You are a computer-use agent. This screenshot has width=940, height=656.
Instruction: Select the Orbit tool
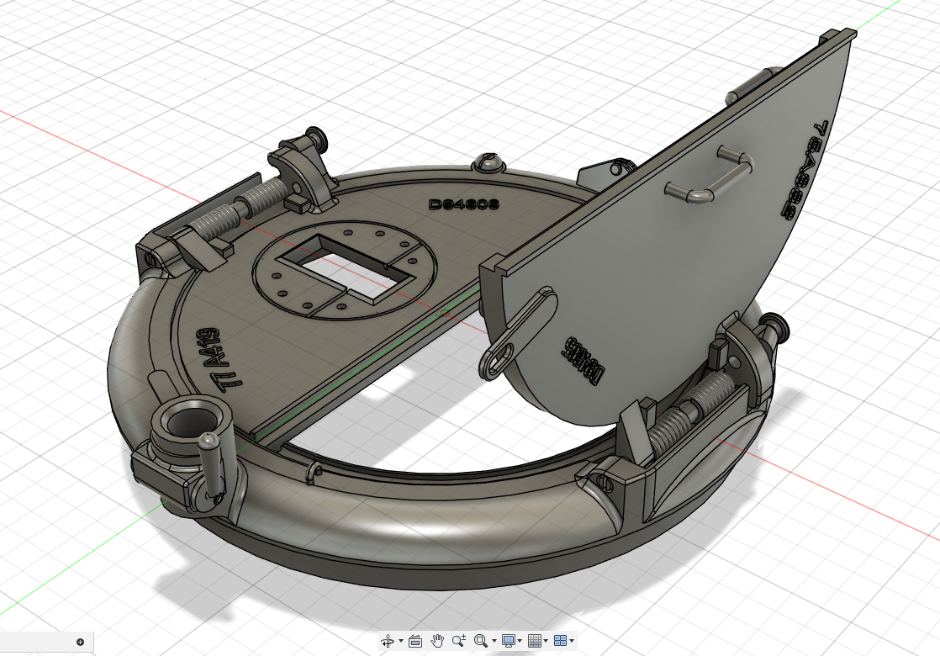388,641
